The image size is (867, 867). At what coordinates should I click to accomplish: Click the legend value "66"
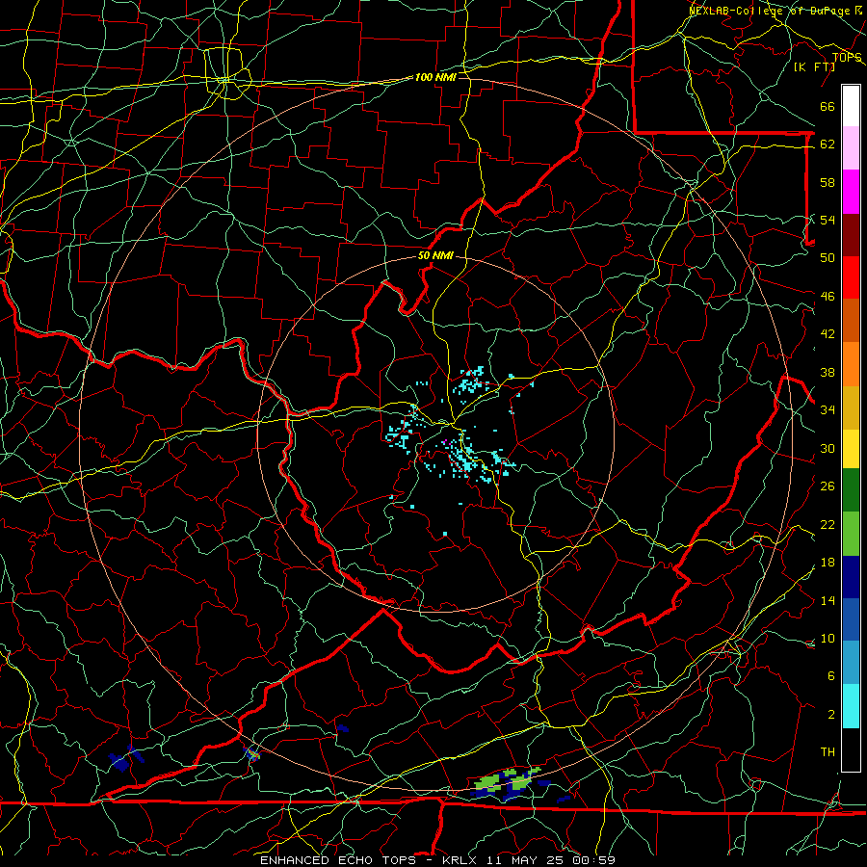[x=828, y=106]
